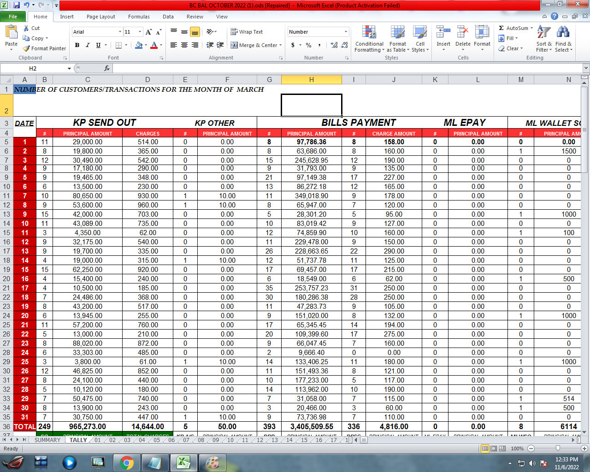Viewport: 590px width, 472px height.
Task: Click the Format Painter brush
Action: [x=26, y=48]
